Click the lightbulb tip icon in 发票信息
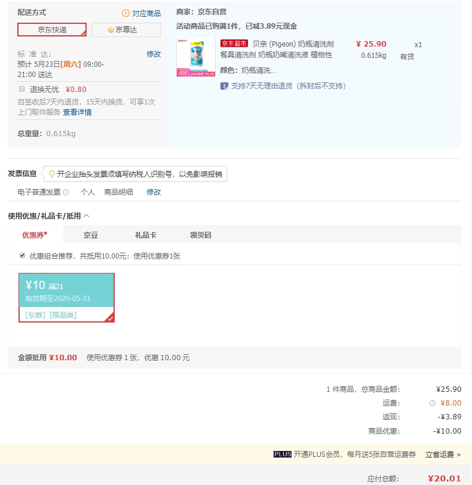Screen dimensions: 472x485 tap(51, 174)
